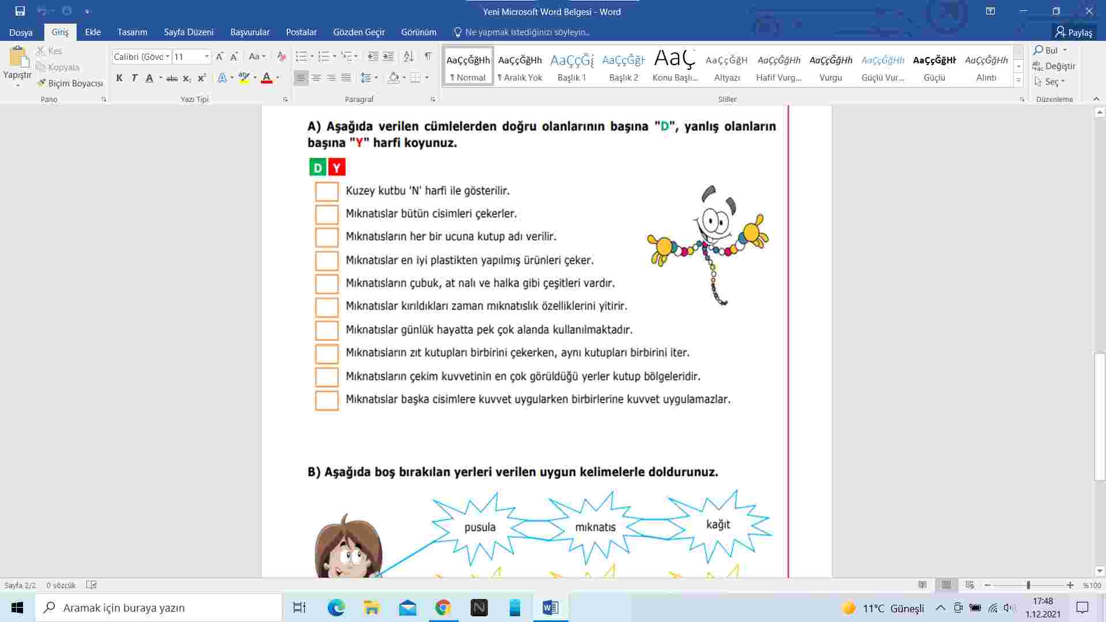Check the box beside Mıknatıslar bütün cisimleri çekerler
1106x622 pixels.
327,214
